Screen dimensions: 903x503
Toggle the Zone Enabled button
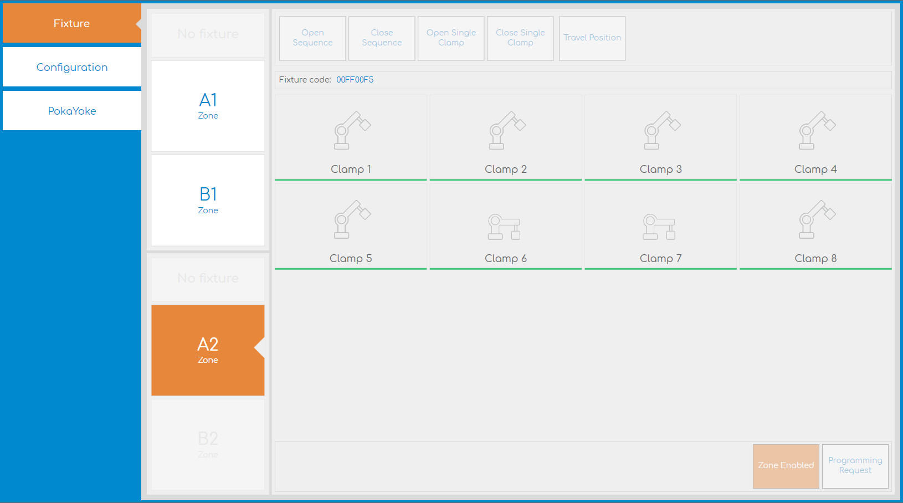pyautogui.click(x=786, y=466)
